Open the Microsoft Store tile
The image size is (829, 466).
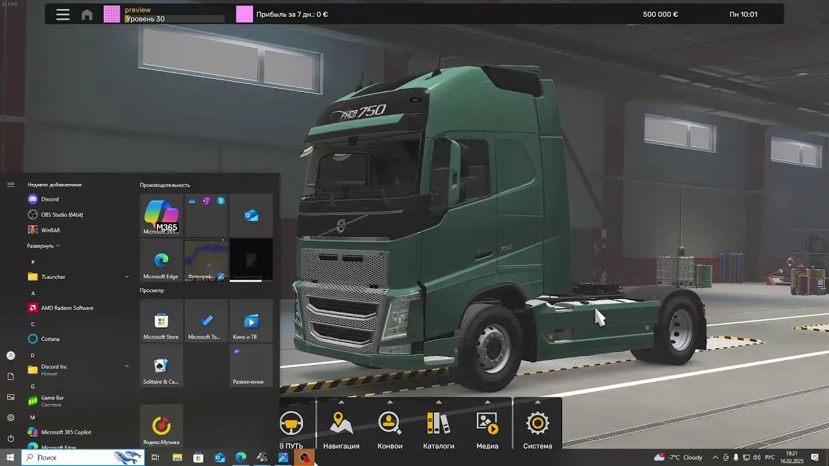[x=161, y=320]
